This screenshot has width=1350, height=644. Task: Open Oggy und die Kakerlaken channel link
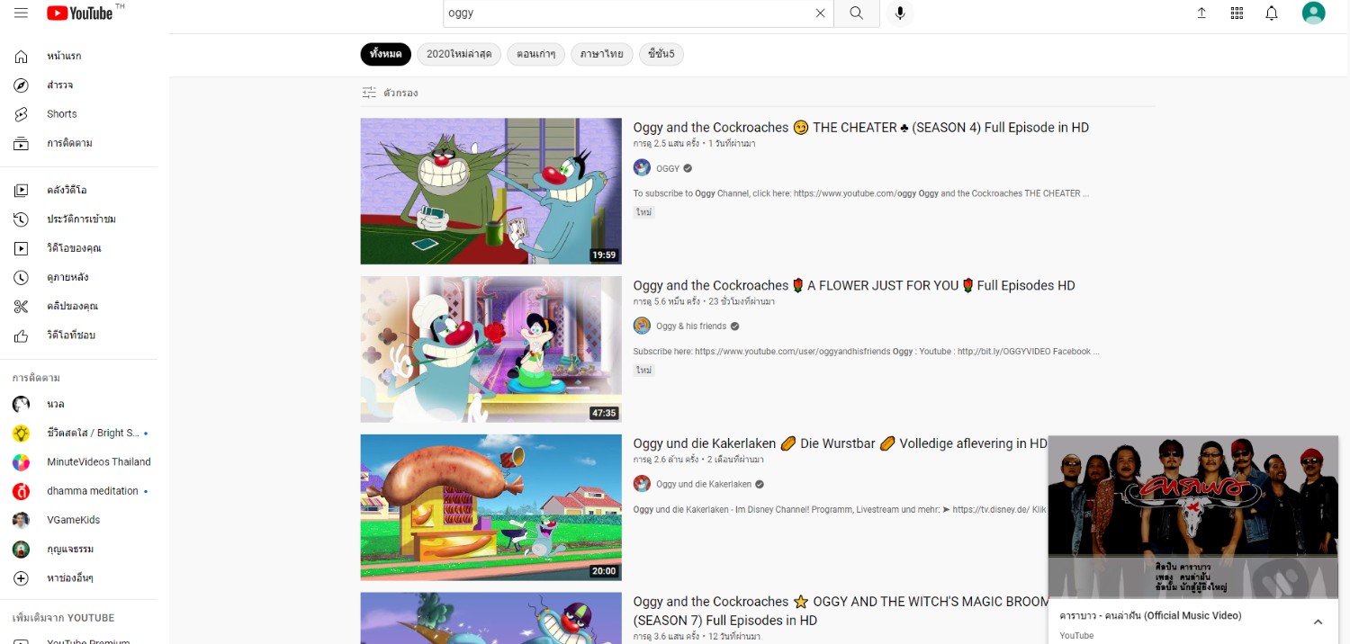tap(704, 484)
